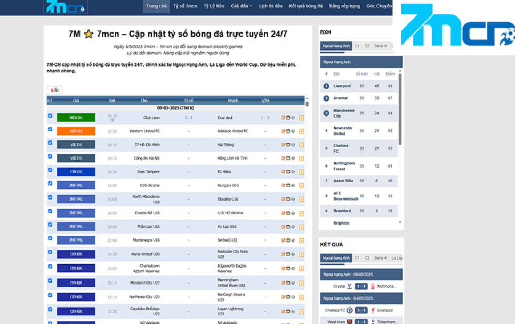Click the 7mcn logo in the header
This screenshot has height=324, width=515.
point(65,7)
